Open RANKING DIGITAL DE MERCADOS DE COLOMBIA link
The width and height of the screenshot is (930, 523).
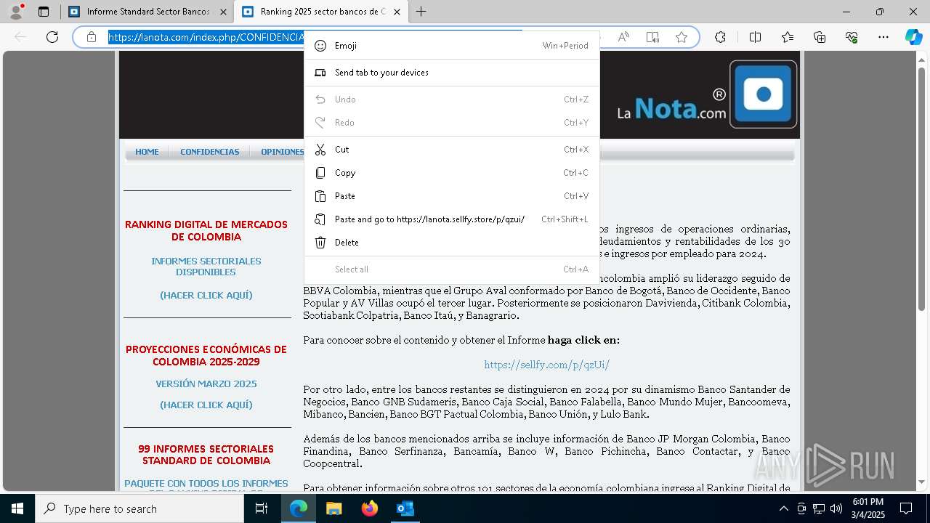[x=206, y=231]
